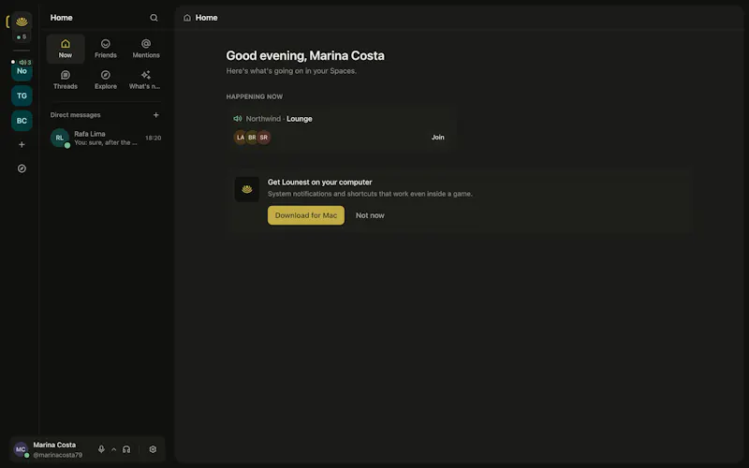Open the No space in the server rail

click(x=22, y=71)
